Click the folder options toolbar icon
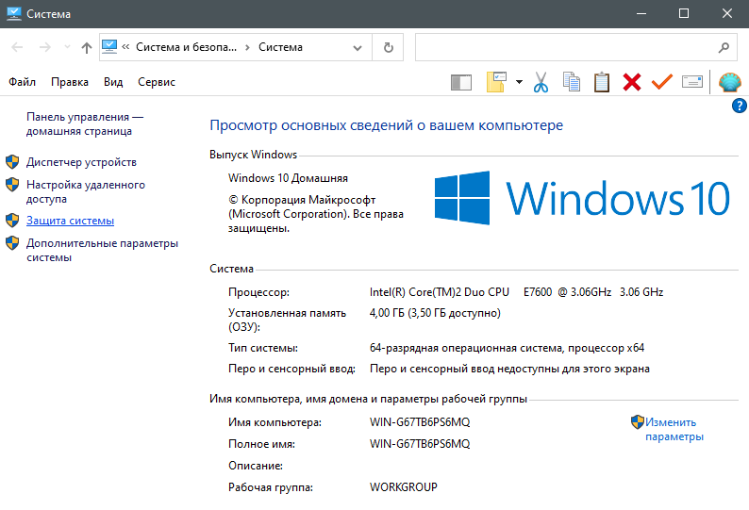The height and width of the screenshot is (510, 749). coord(496,83)
